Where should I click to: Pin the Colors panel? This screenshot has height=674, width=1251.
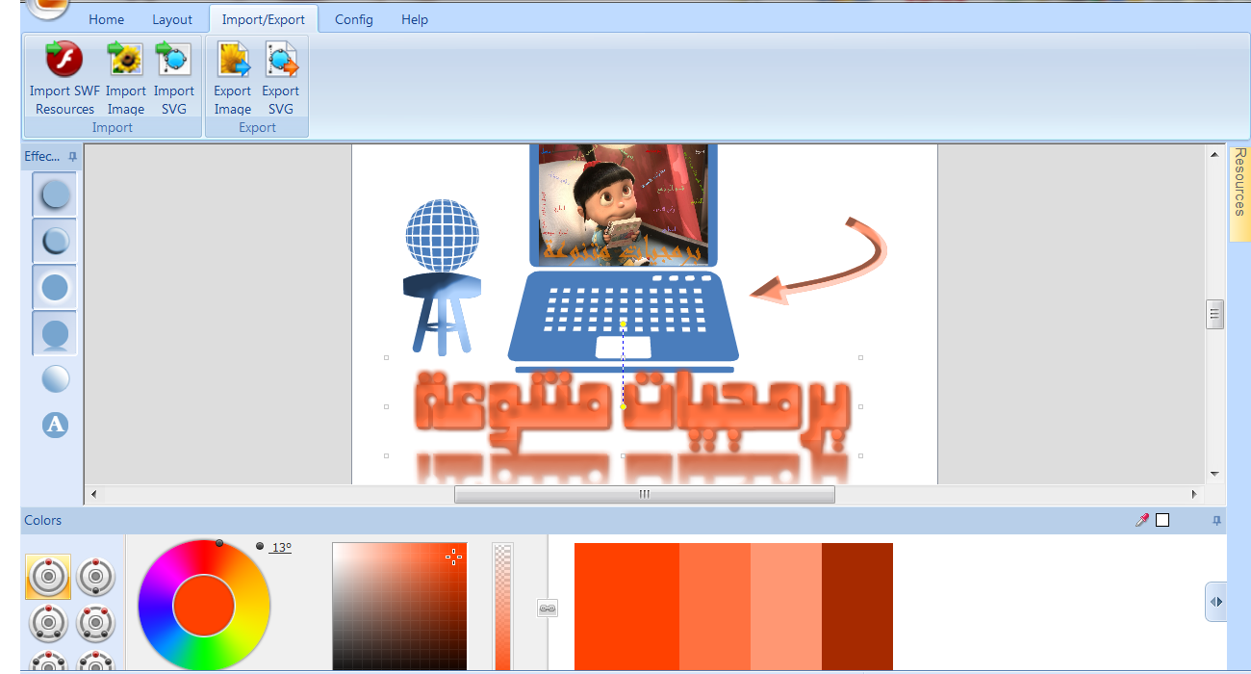[x=1216, y=520]
